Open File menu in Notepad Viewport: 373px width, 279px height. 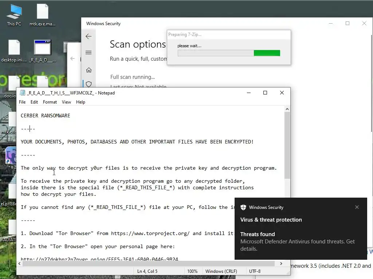[x=22, y=102]
